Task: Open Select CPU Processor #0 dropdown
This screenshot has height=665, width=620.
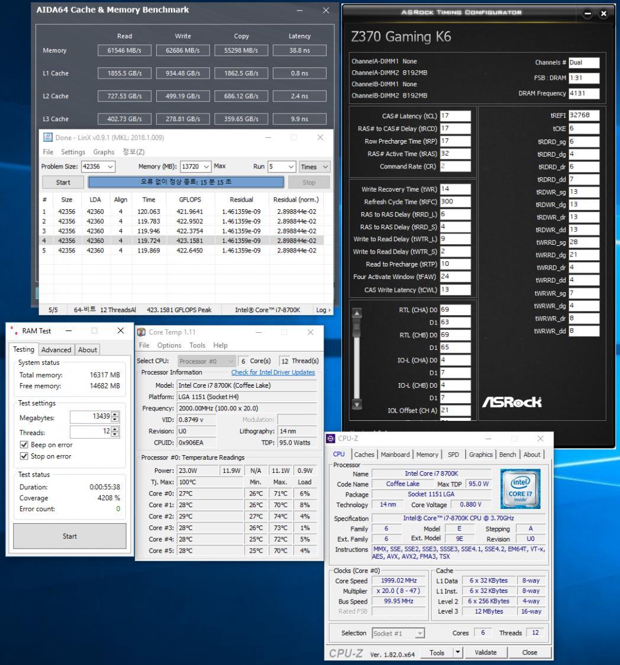Action: click(206, 361)
